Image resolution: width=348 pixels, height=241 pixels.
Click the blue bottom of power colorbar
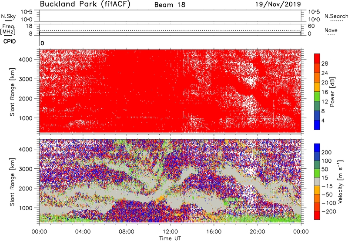coord(317,125)
